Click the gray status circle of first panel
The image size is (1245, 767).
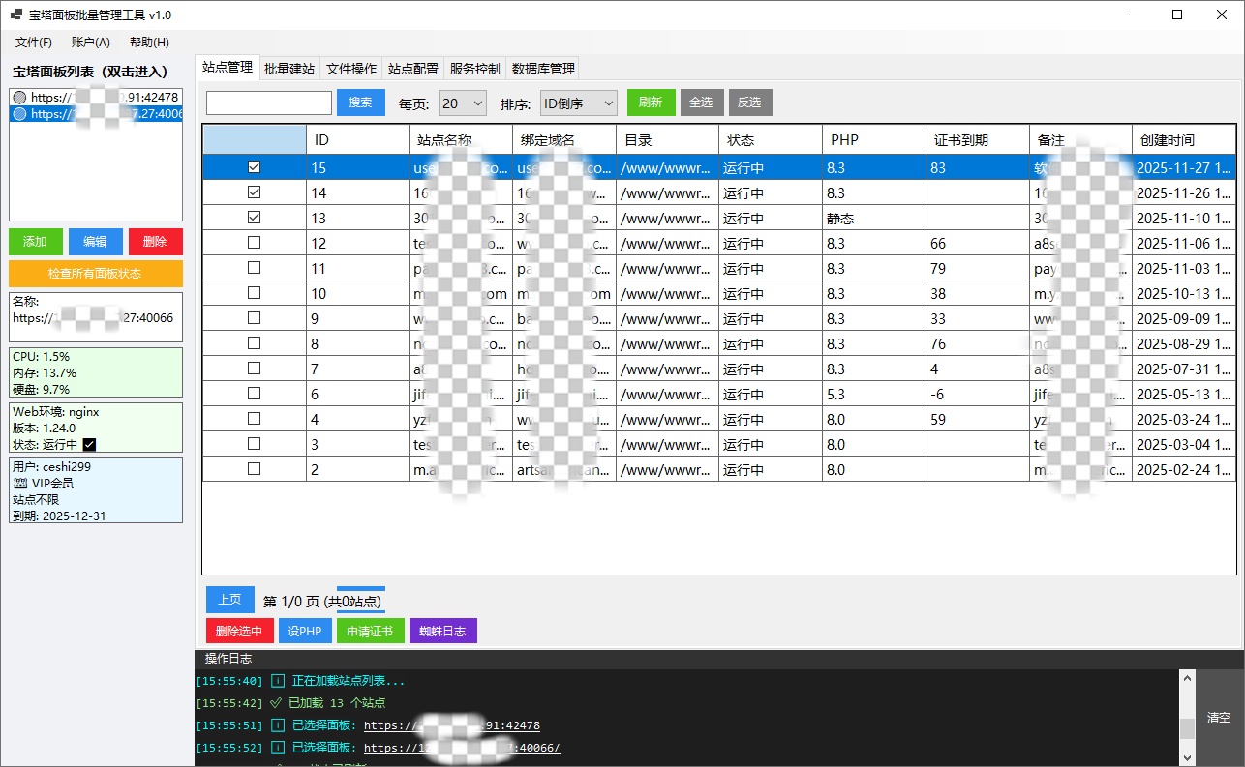point(19,97)
